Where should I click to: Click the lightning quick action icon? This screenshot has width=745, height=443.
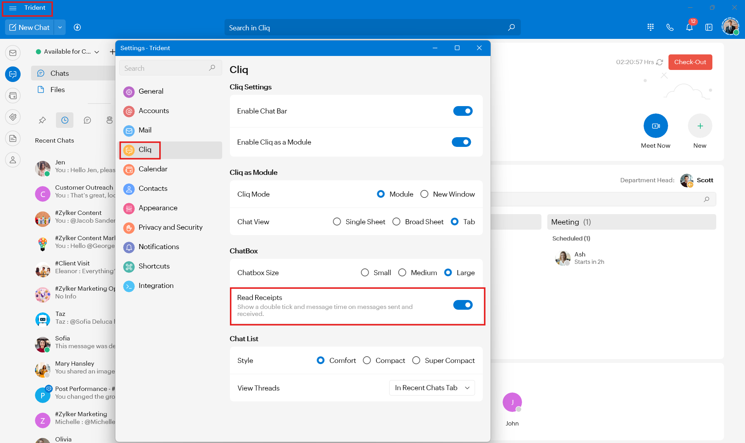pos(77,28)
